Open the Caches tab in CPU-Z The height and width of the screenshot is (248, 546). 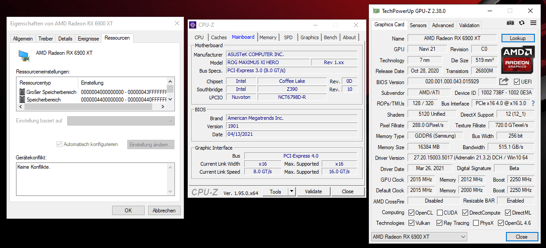(x=218, y=37)
